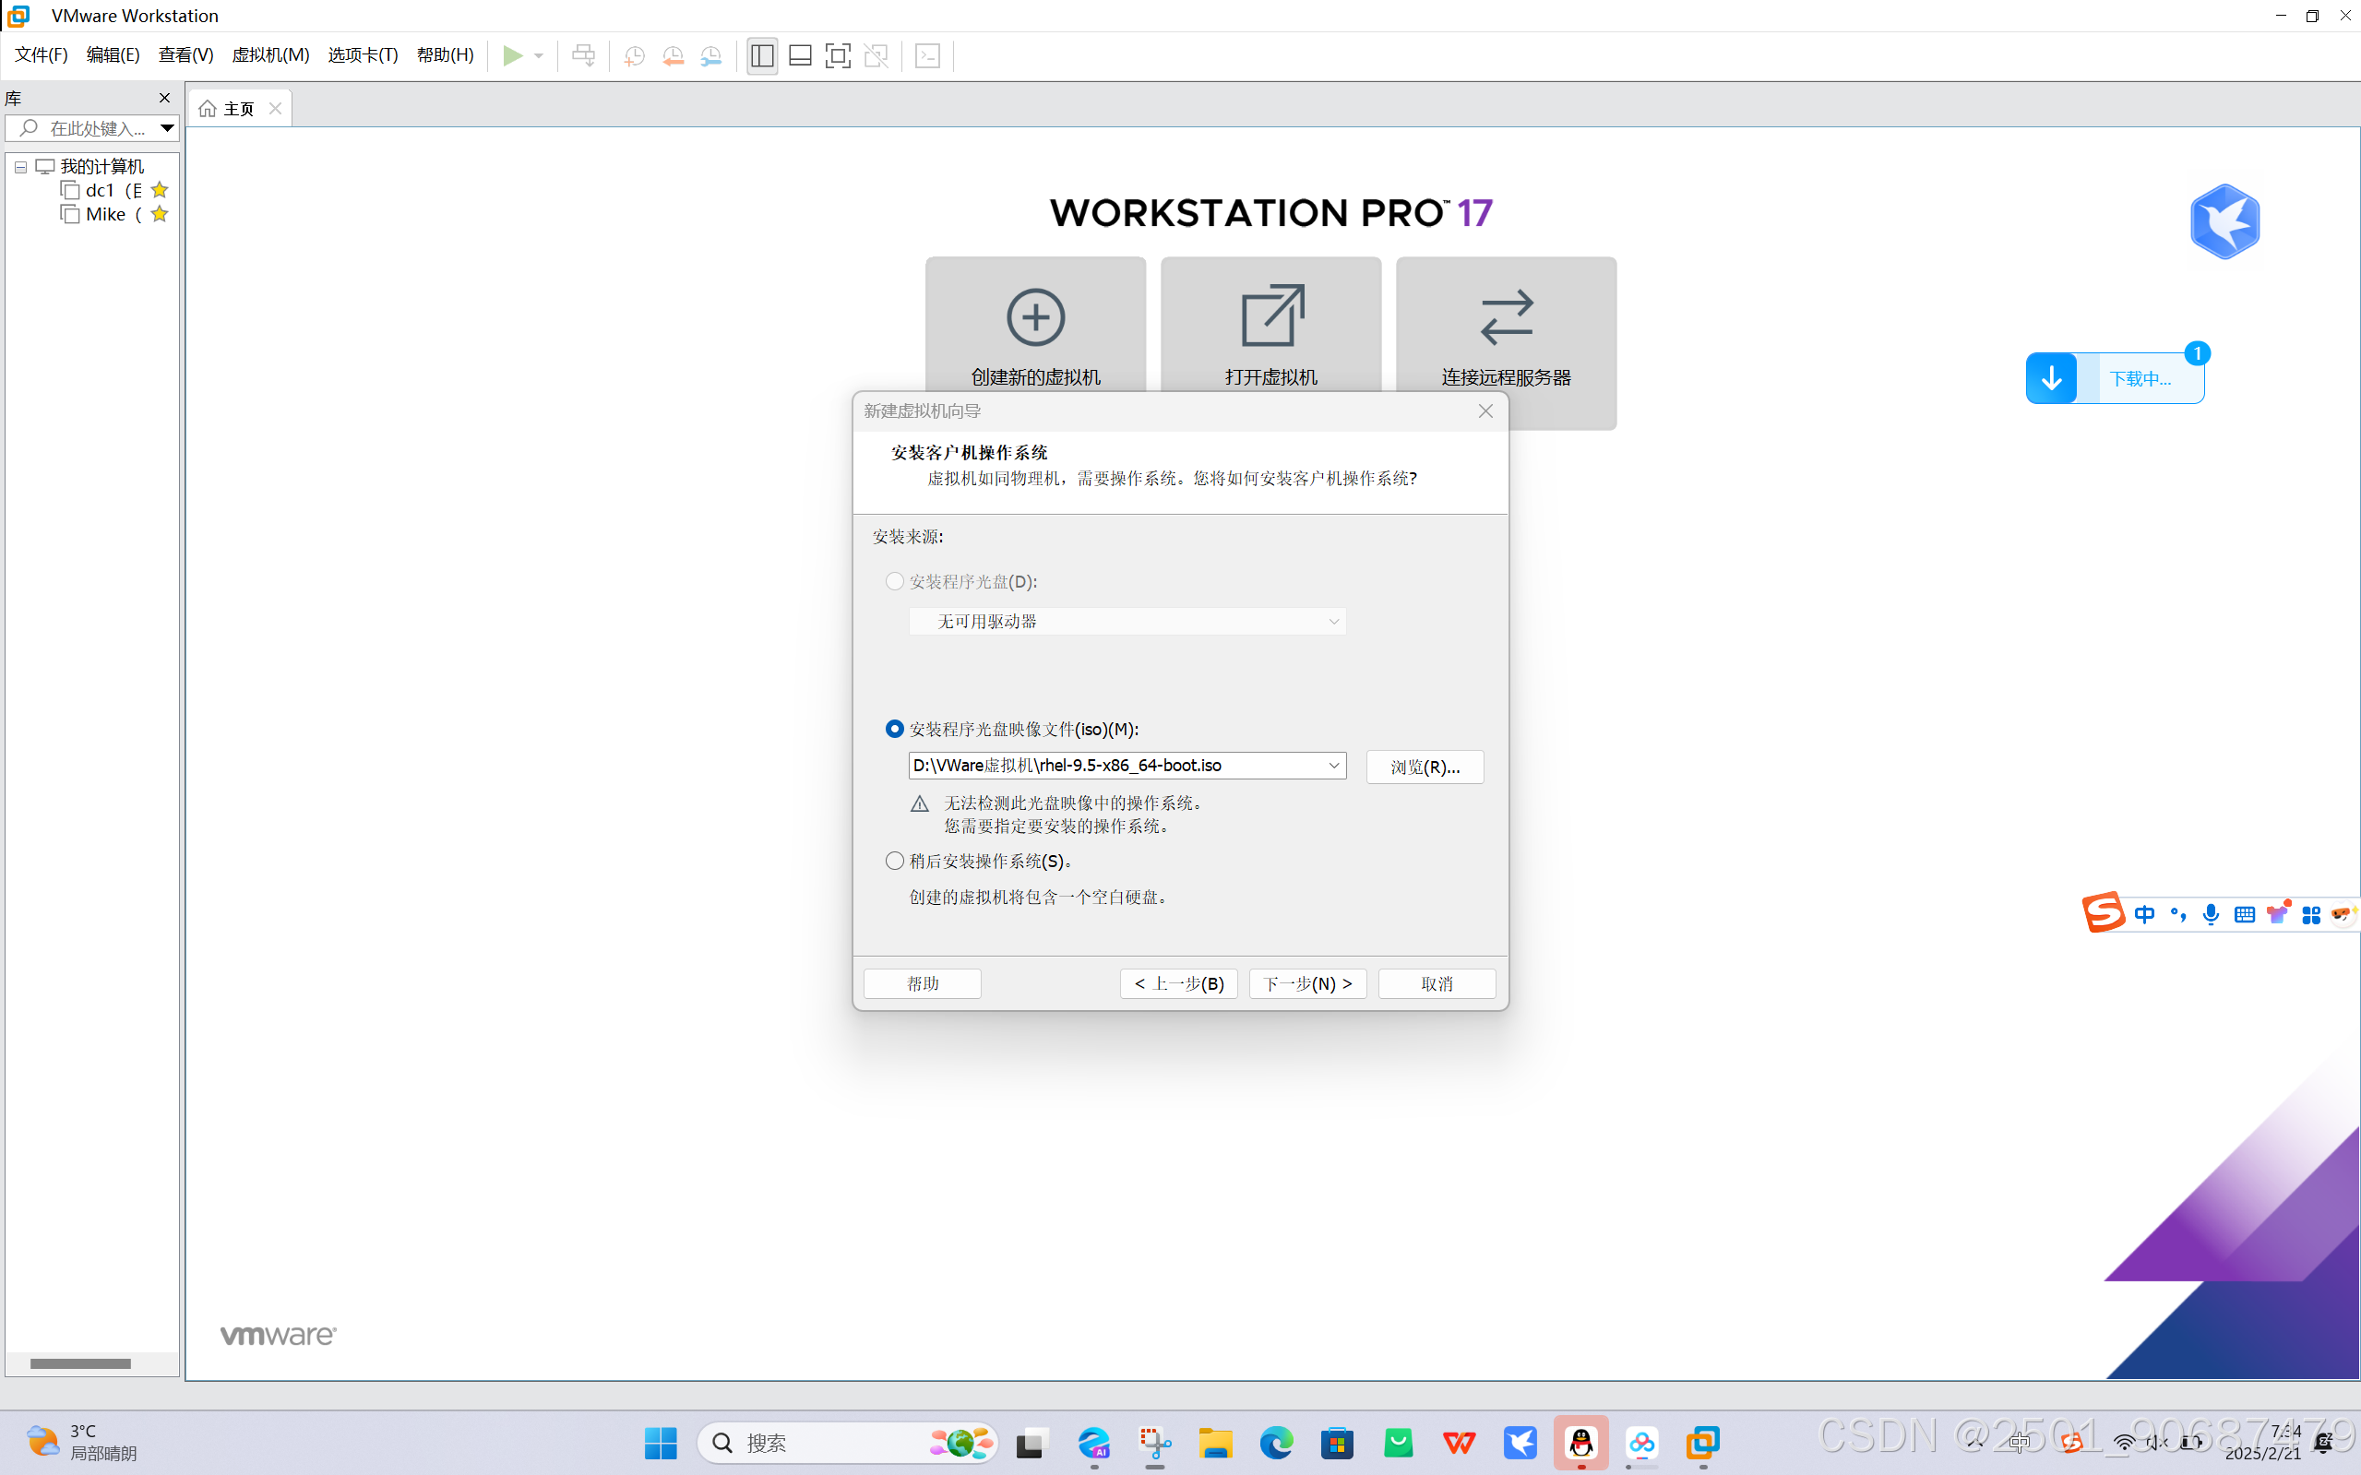Collapse the My Computer tree node
Screen dimensions: 2361x1475
[20, 167]
